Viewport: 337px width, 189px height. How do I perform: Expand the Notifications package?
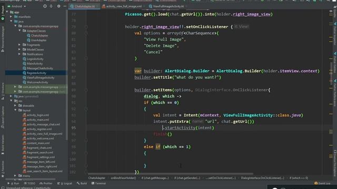(x=19, y=54)
